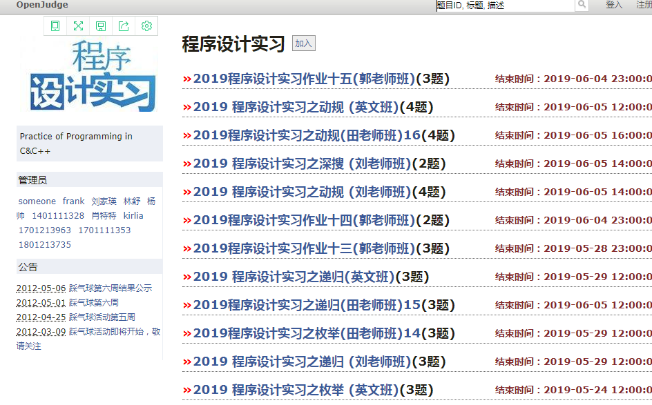Open the settings gear icon
The image size is (652, 405).
146,26
